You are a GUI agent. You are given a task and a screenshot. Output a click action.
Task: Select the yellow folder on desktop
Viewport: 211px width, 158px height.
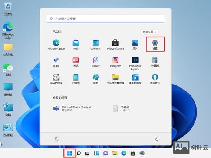[x=8, y=50]
